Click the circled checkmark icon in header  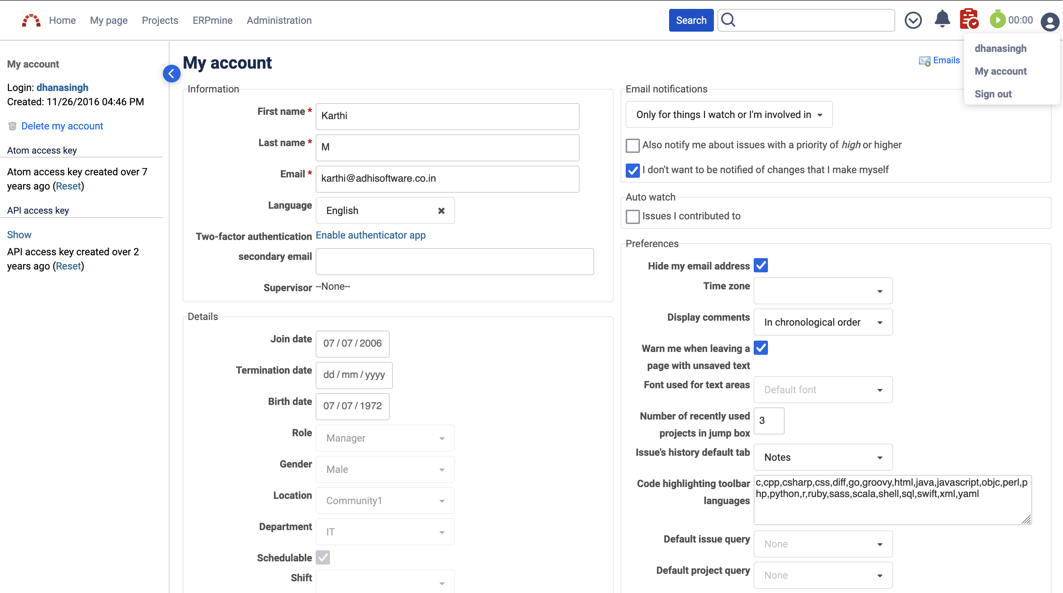pos(913,20)
